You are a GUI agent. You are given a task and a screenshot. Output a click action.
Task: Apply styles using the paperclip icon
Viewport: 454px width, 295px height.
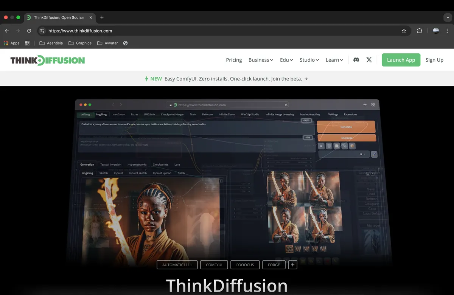pos(344,146)
